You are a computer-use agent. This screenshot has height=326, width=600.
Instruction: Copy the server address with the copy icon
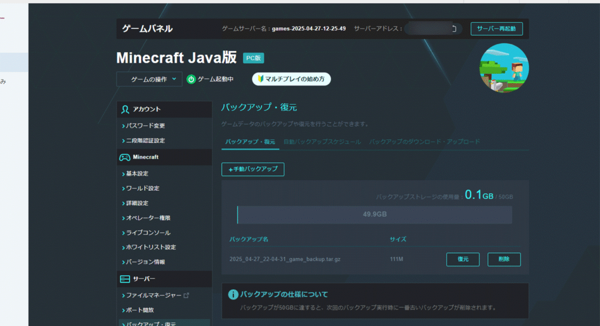(454, 29)
